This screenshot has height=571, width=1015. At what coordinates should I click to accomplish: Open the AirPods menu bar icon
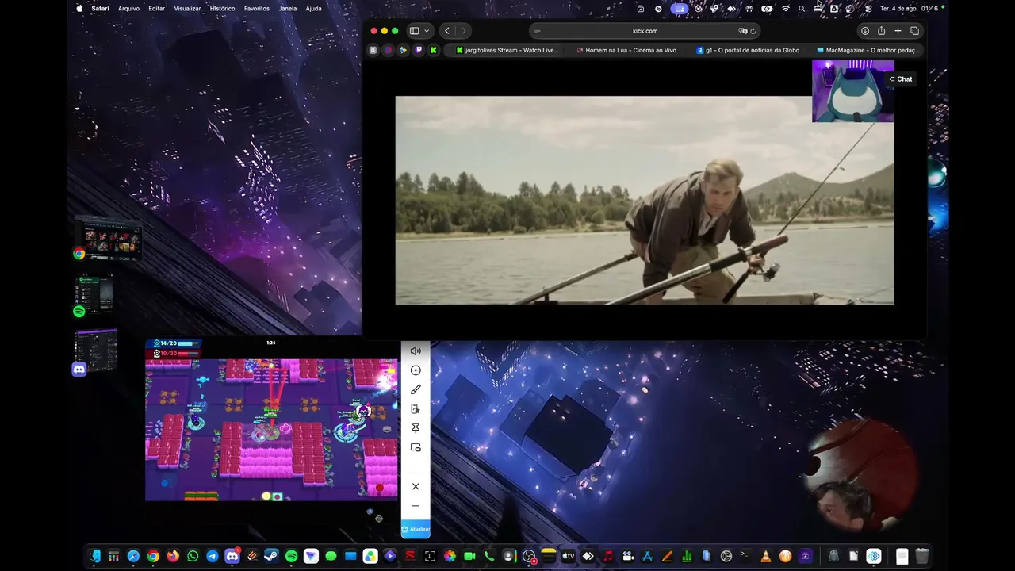point(749,8)
